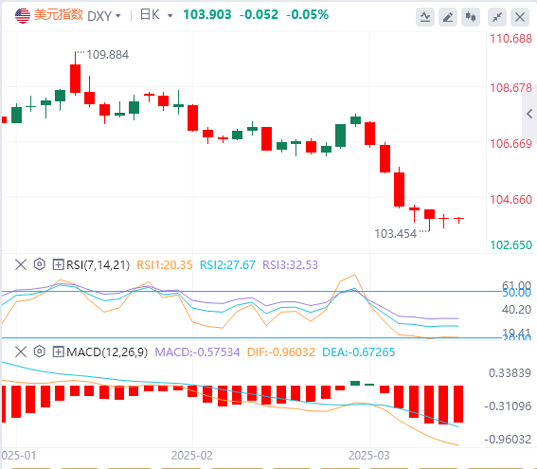Close the chart with X button
The image size is (537, 469).
click(520, 17)
